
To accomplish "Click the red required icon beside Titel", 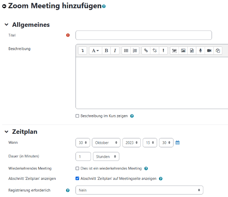I will (68, 35).
